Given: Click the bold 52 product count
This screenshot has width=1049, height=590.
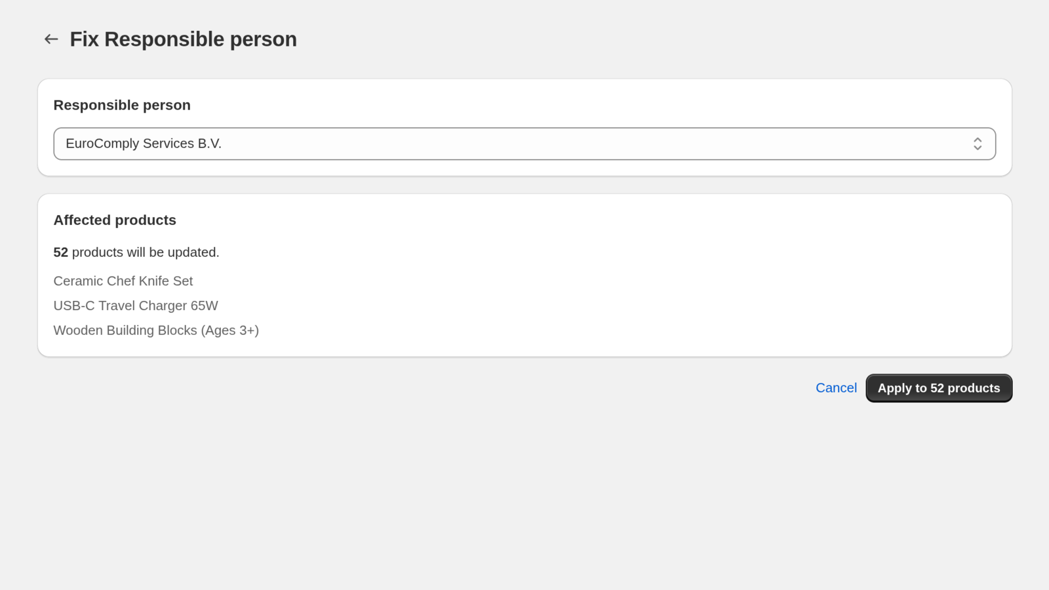Looking at the screenshot, I should click(x=61, y=252).
